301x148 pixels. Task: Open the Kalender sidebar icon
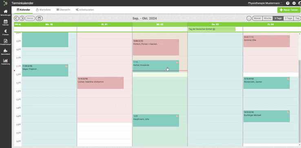pos(6,22)
